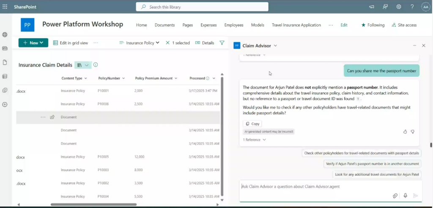Open the Processed column dropdown

[x=214, y=78]
